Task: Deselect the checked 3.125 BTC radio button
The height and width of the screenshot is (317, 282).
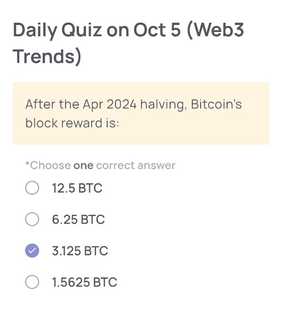Action: pyautogui.click(x=32, y=251)
